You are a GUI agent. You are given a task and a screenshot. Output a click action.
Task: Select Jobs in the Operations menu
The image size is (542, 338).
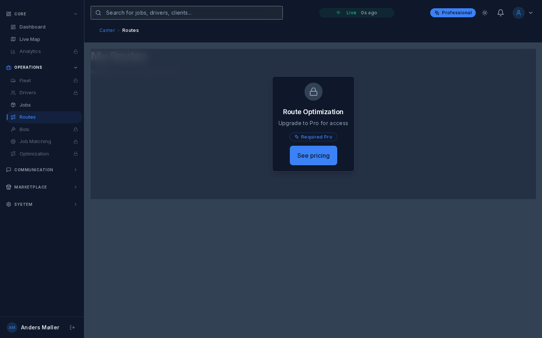[25, 105]
